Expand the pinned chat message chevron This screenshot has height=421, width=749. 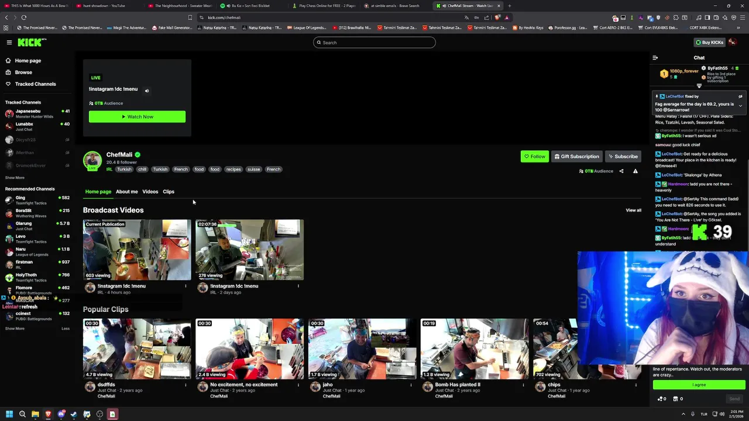pyautogui.click(x=740, y=106)
